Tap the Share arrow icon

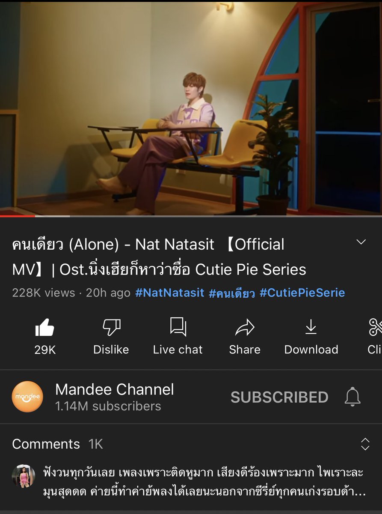point(245,328)
